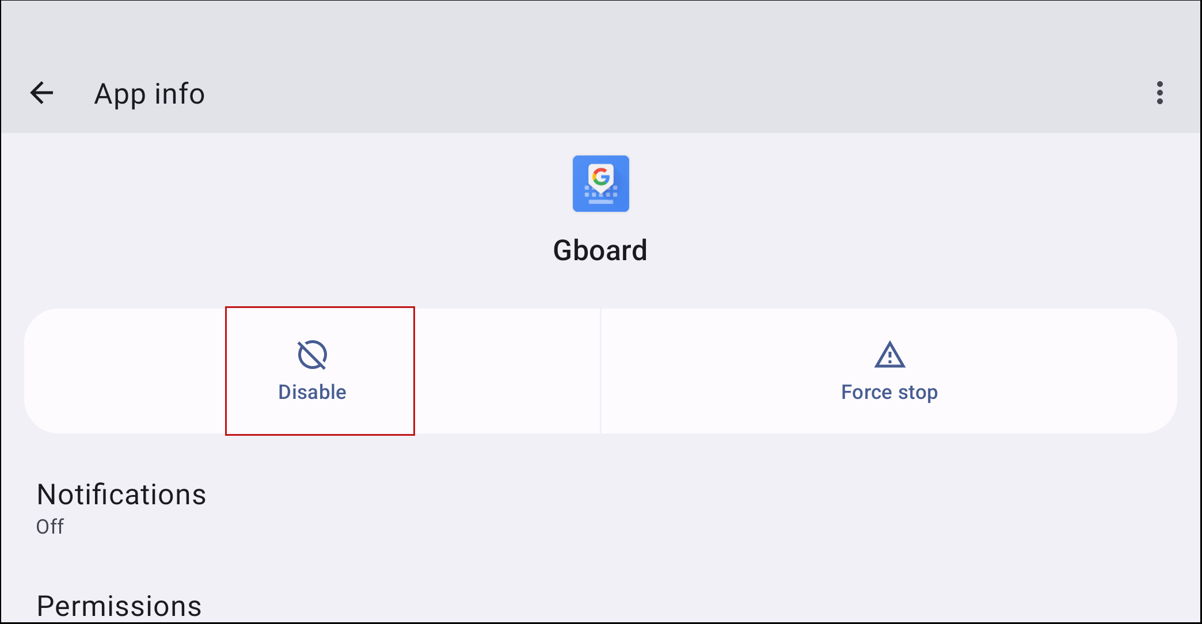1202x624 pixels.
Task: Force stop the Gboard app
Action: pos(889,372)
